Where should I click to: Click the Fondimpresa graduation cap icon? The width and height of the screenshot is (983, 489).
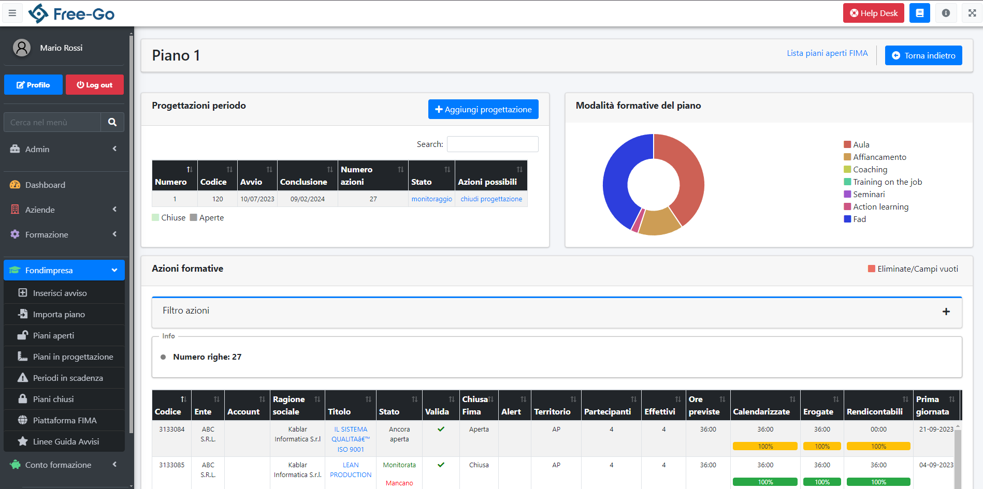15,270
